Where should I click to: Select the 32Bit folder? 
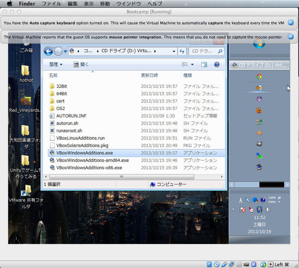[62, 86]
